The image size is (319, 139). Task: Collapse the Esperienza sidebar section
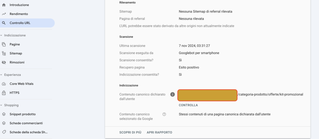[11, 75]
